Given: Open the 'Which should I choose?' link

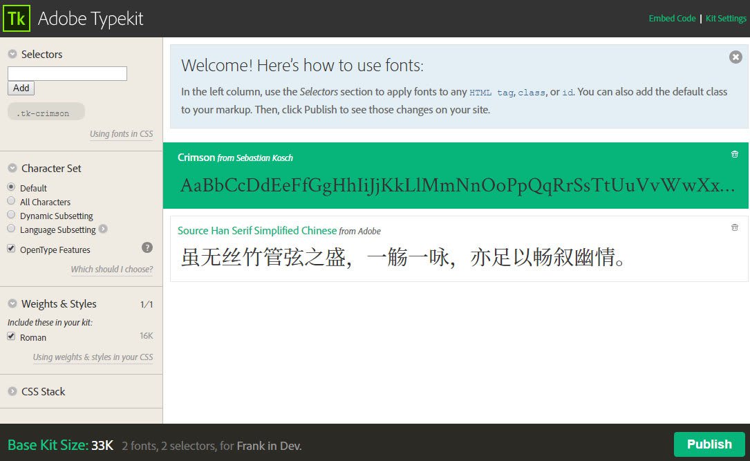Looking at the screenshot, I should coord(111,269).
